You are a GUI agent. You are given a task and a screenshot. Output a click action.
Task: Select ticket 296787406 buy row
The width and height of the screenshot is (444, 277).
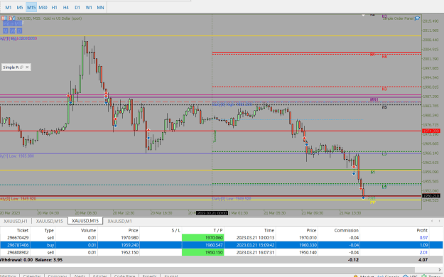[x=222, y=245]
